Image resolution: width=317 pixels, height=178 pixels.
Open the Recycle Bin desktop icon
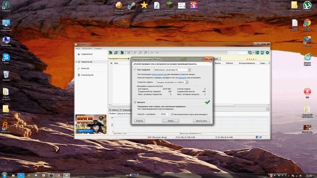(x=6, y=76)
